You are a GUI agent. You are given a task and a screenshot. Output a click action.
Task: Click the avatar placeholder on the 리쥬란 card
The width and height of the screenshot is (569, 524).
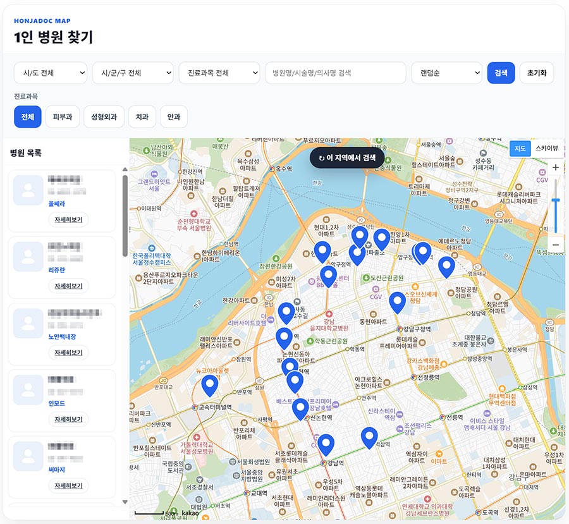28,257
